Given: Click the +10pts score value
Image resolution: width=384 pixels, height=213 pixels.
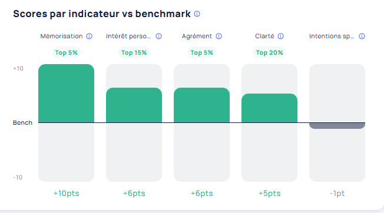Looking at the screenshot, I should (67, 193).
